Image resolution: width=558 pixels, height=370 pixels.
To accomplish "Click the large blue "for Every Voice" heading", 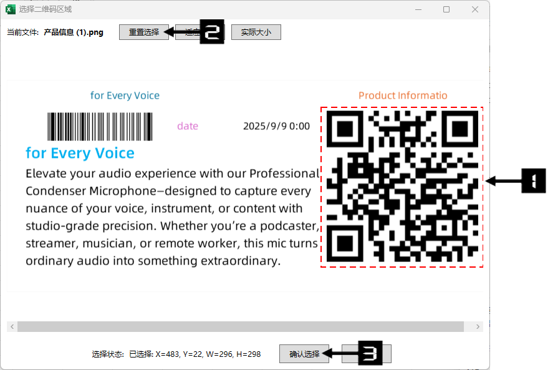I will pos(80,153).
